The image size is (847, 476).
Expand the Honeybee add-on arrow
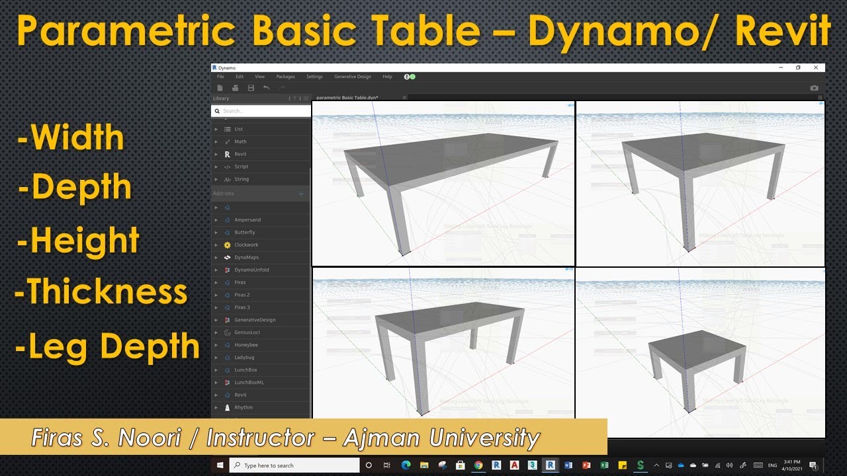[216, 345]
